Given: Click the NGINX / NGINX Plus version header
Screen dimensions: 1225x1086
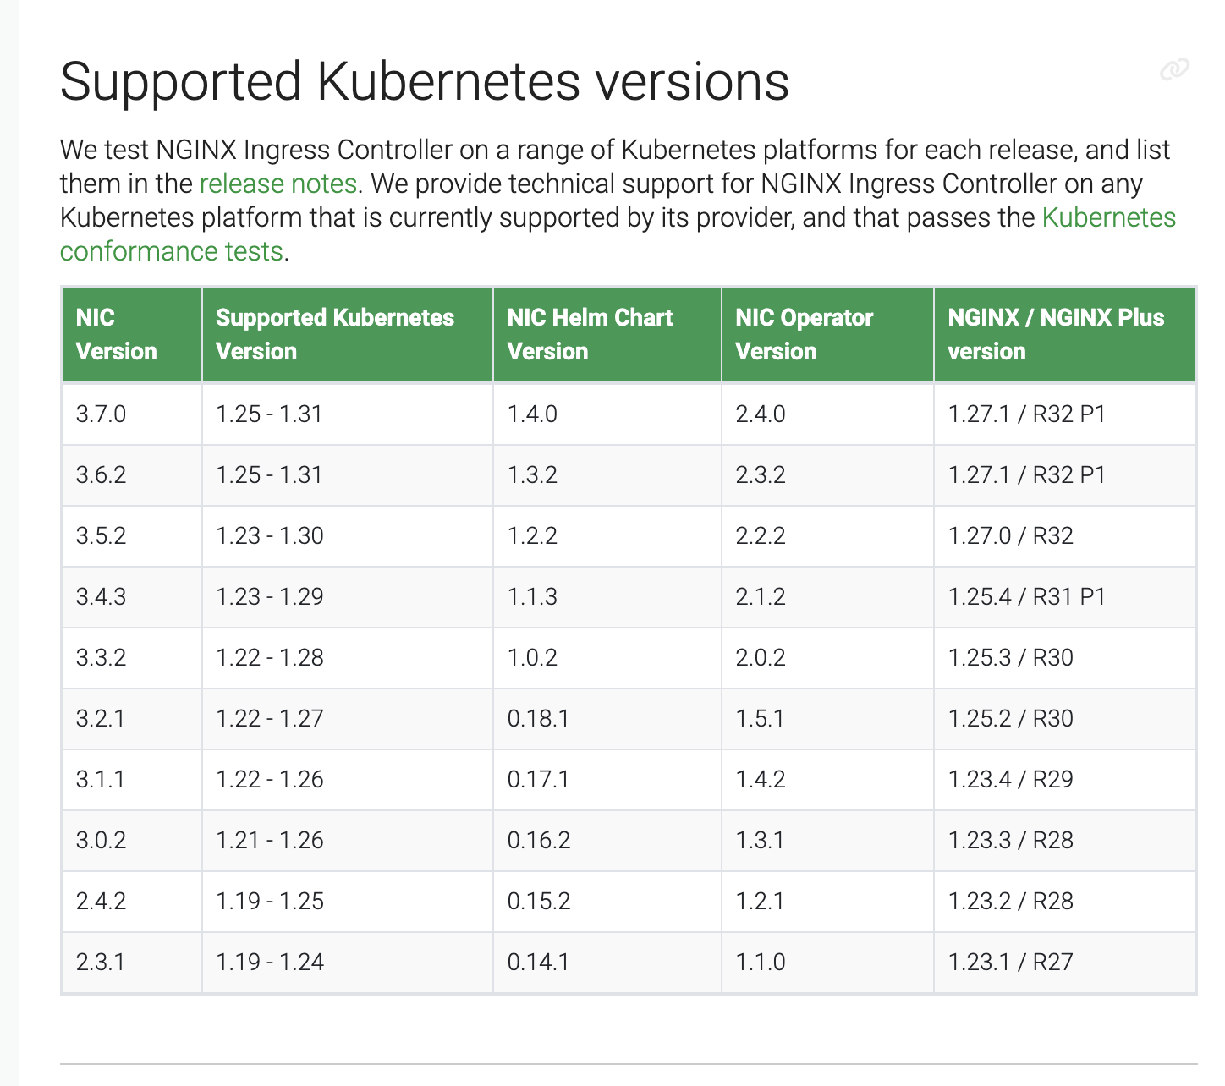Looking at the screenshot, I should tap(1064, 335).
